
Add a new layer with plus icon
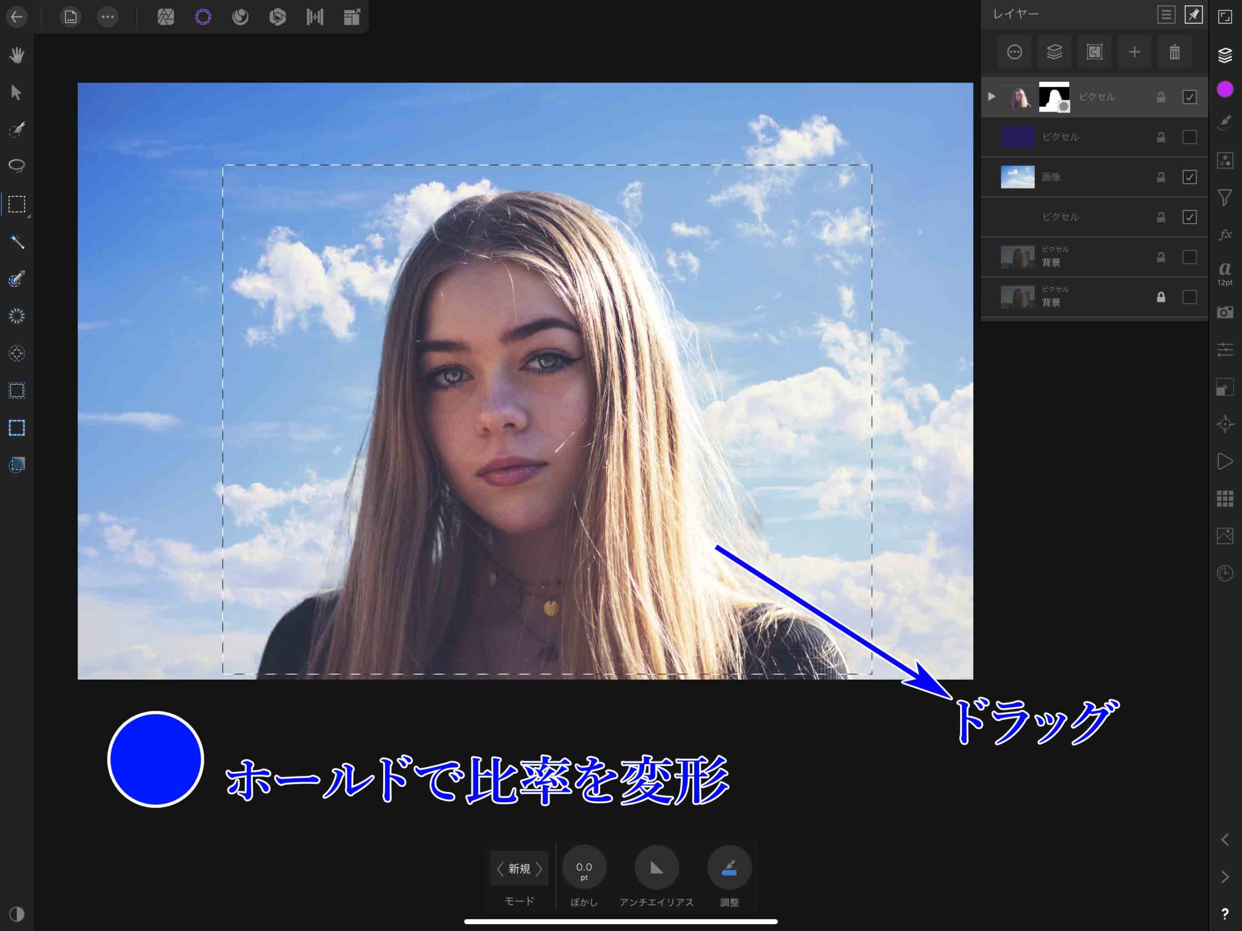pos(1134,52)
